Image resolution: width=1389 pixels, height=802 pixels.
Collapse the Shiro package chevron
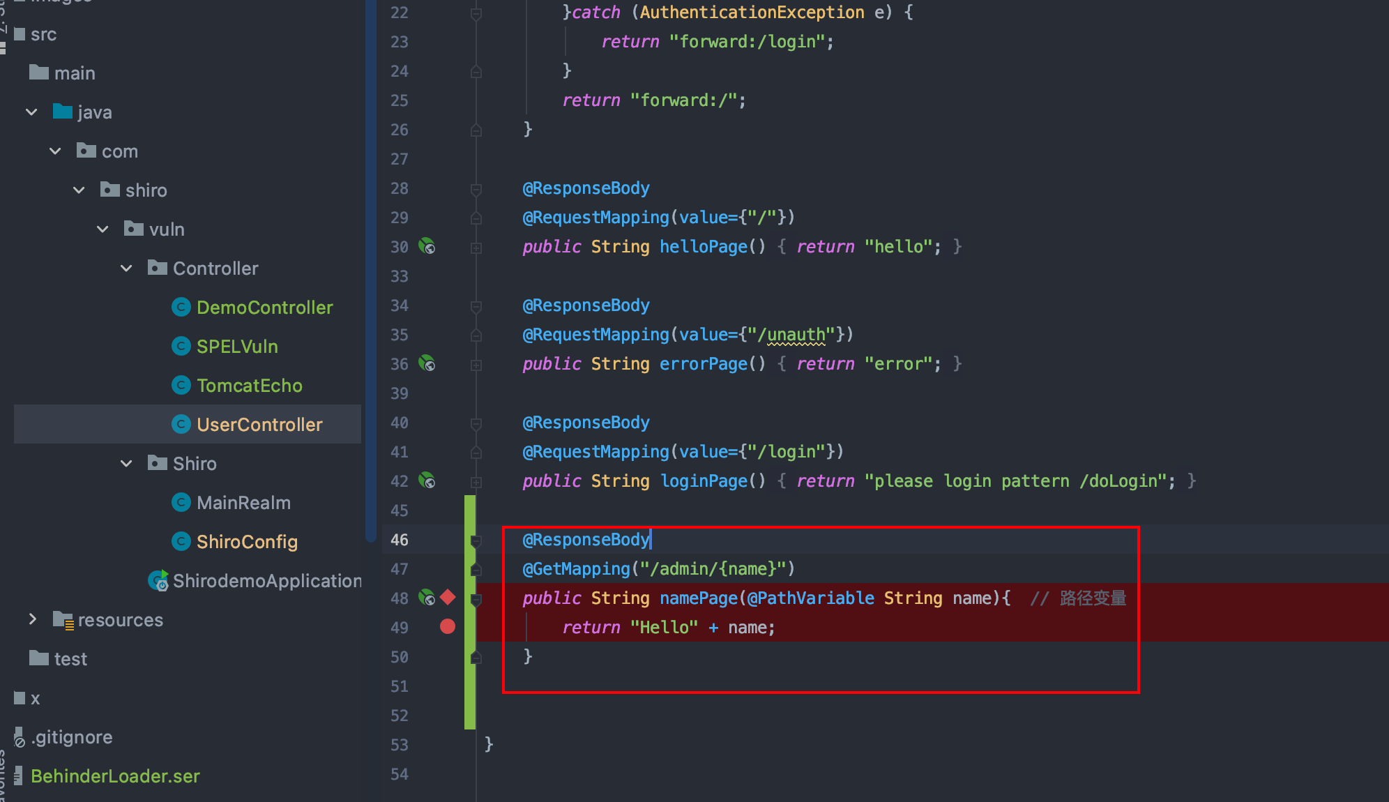tap(126, 464)
